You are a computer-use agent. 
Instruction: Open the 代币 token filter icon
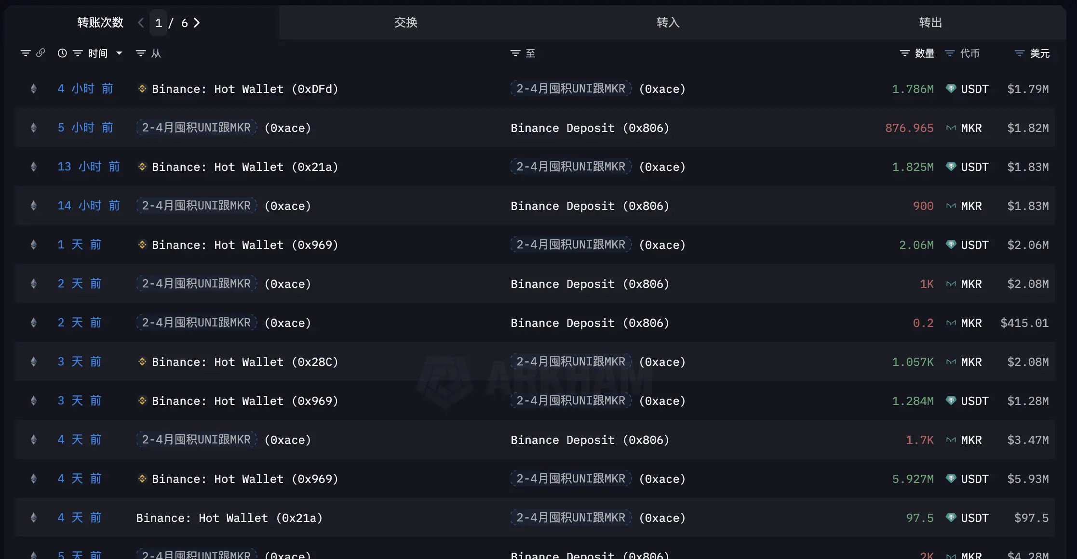(x=950, y=53)
